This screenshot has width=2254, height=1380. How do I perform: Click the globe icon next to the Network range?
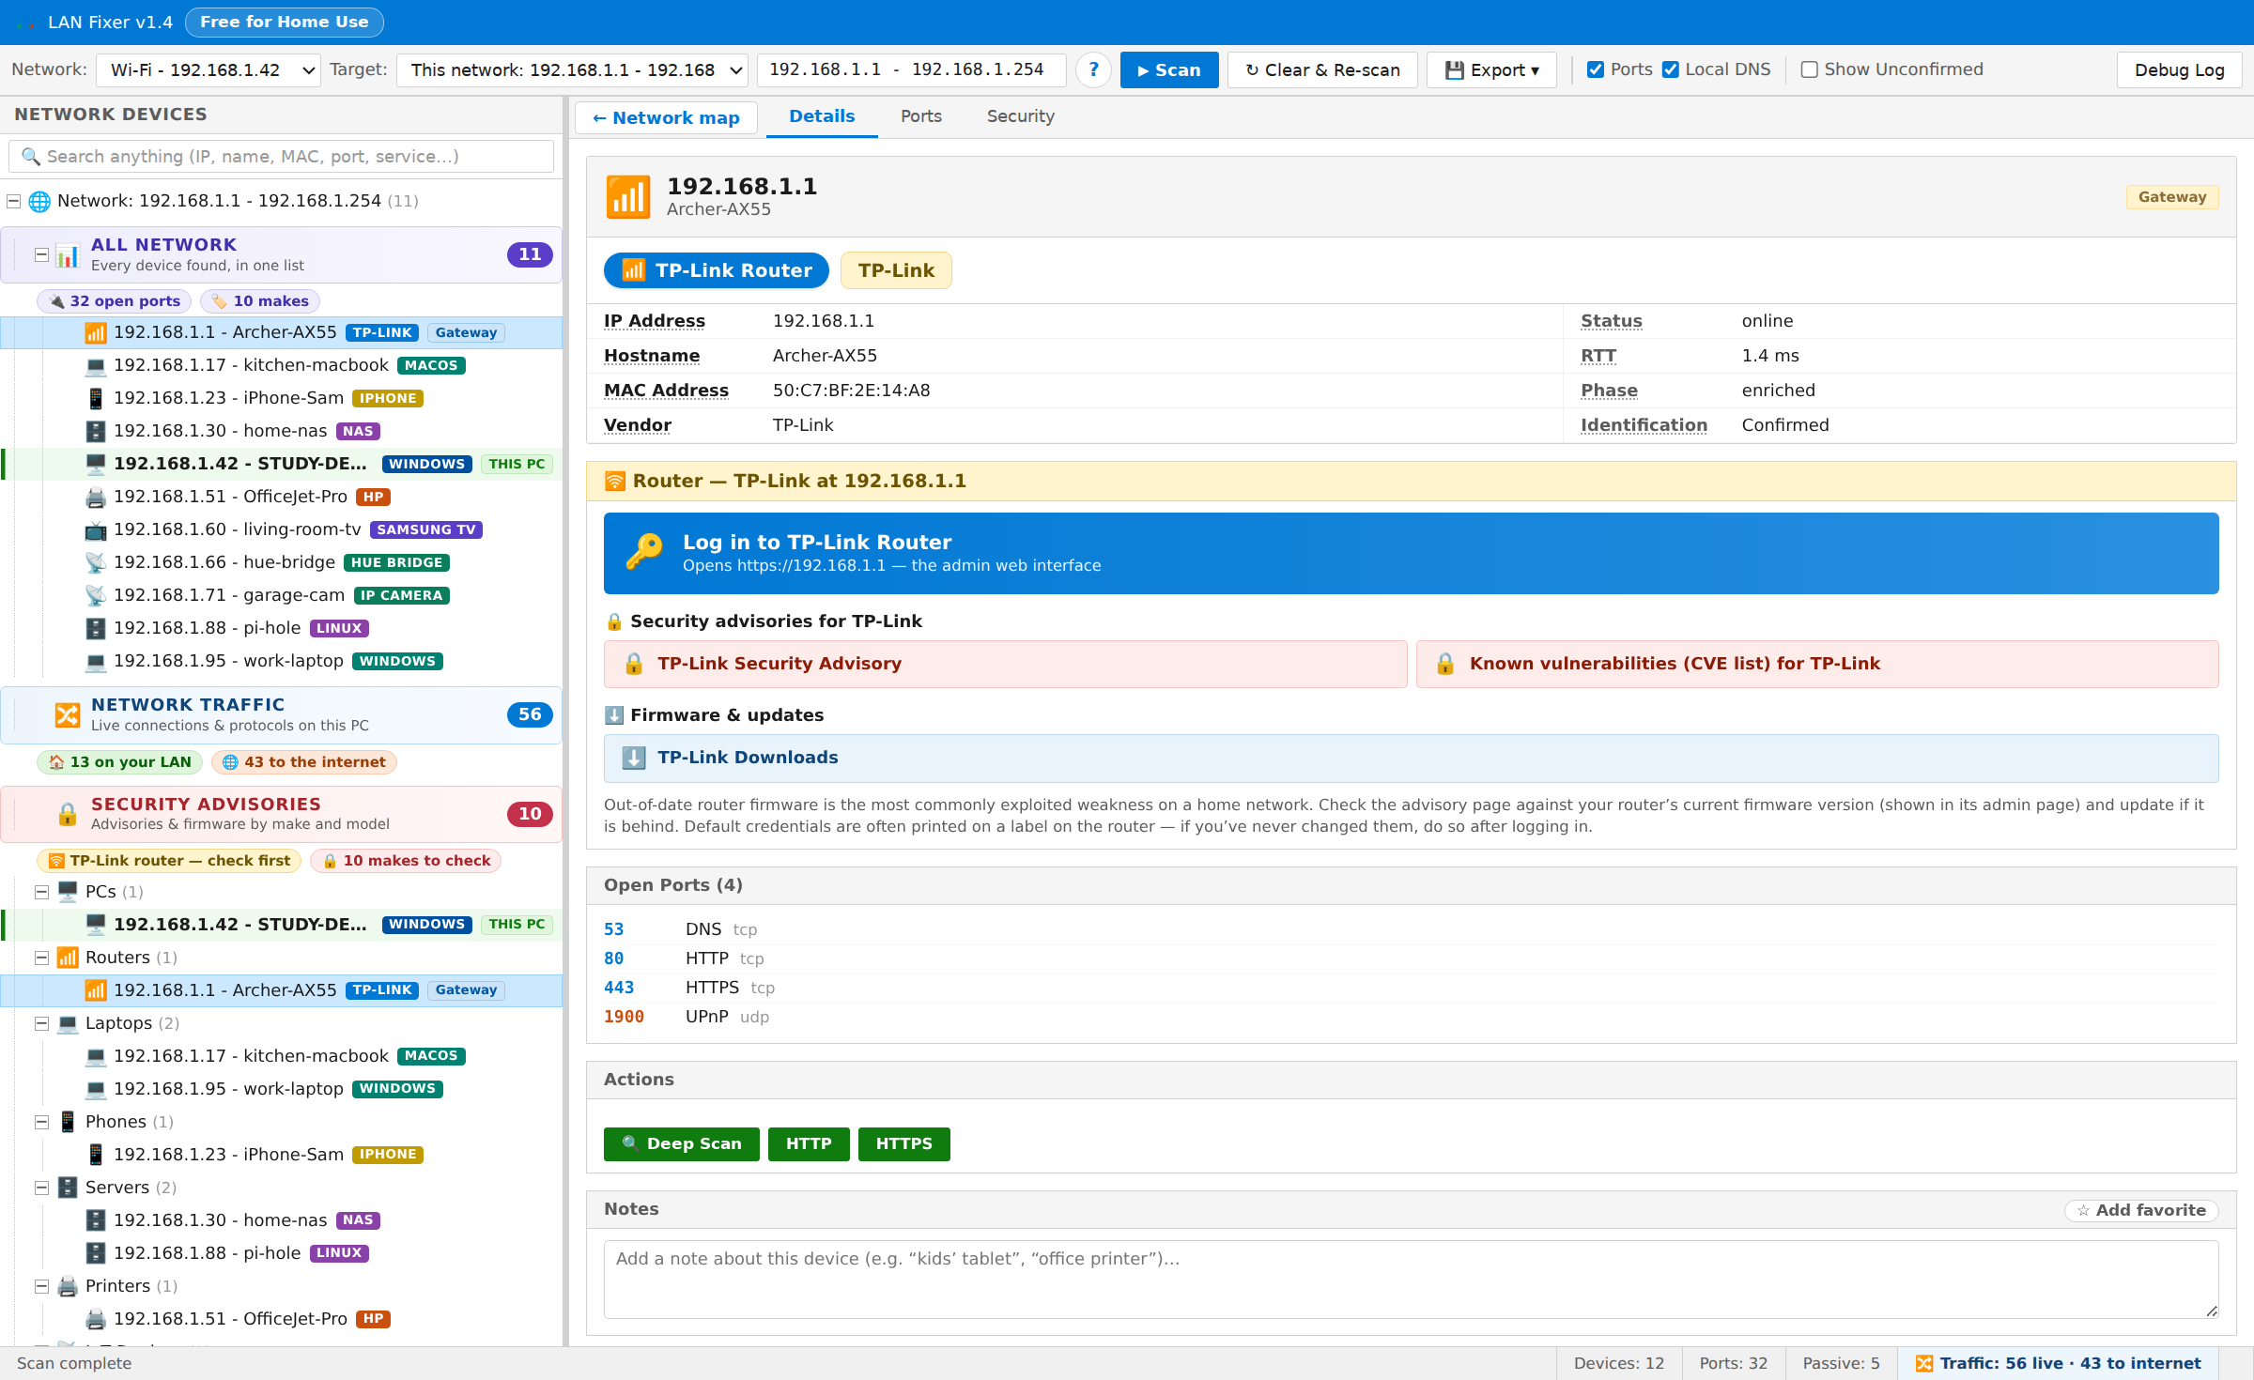(39, 201)
